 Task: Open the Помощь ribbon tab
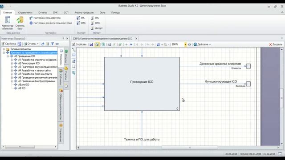click(x=115, y=12)
